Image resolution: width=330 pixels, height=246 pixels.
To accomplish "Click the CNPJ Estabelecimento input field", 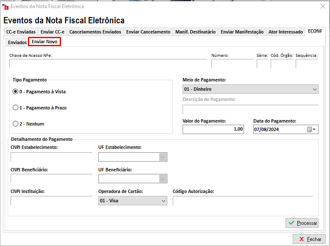I will 51,157.
